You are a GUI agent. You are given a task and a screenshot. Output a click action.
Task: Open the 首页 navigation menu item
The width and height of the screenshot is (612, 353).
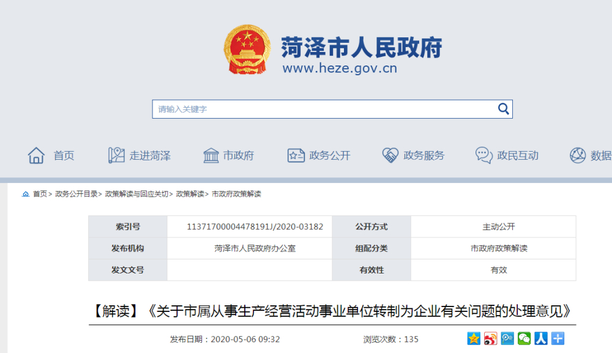[x=51, y=155]
